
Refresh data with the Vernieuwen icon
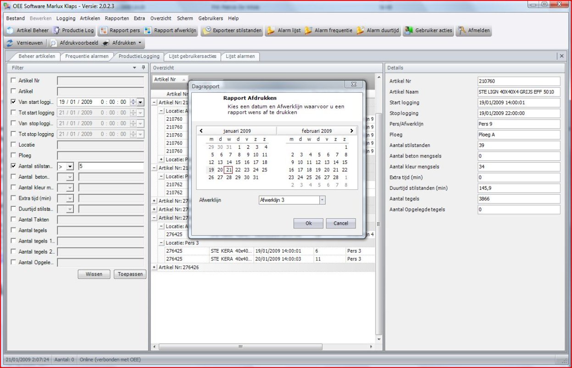[x=10, y=43]
